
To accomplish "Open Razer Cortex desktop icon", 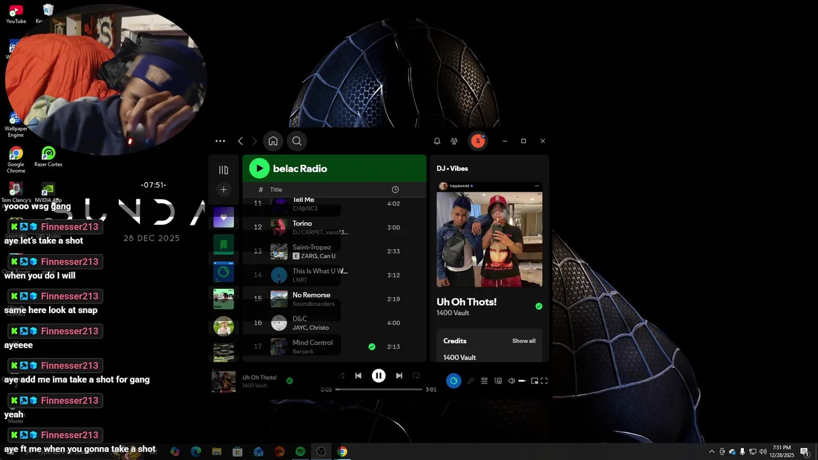I will click(x=48, y=157).
